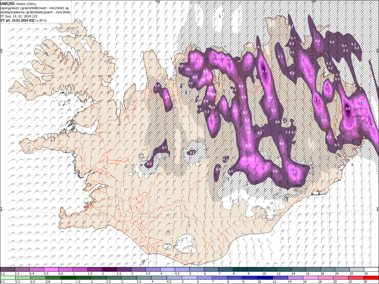379x284 pixels.
Task: Click the 1.1 value label on the map
Action: point(310,74)
